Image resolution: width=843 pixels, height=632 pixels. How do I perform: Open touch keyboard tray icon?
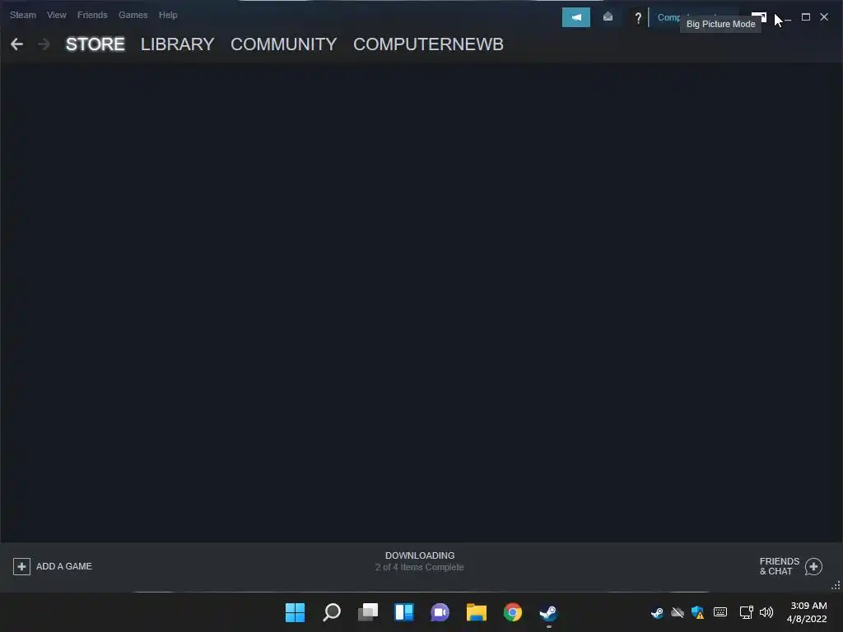pyautogui.click(x=720, y=612)
